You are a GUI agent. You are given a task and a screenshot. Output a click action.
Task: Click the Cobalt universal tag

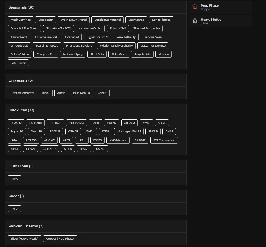coord(102,93)
